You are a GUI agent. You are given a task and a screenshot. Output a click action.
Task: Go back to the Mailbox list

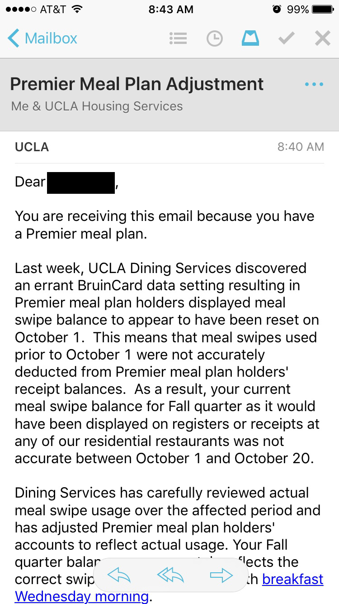pos(42,38)
